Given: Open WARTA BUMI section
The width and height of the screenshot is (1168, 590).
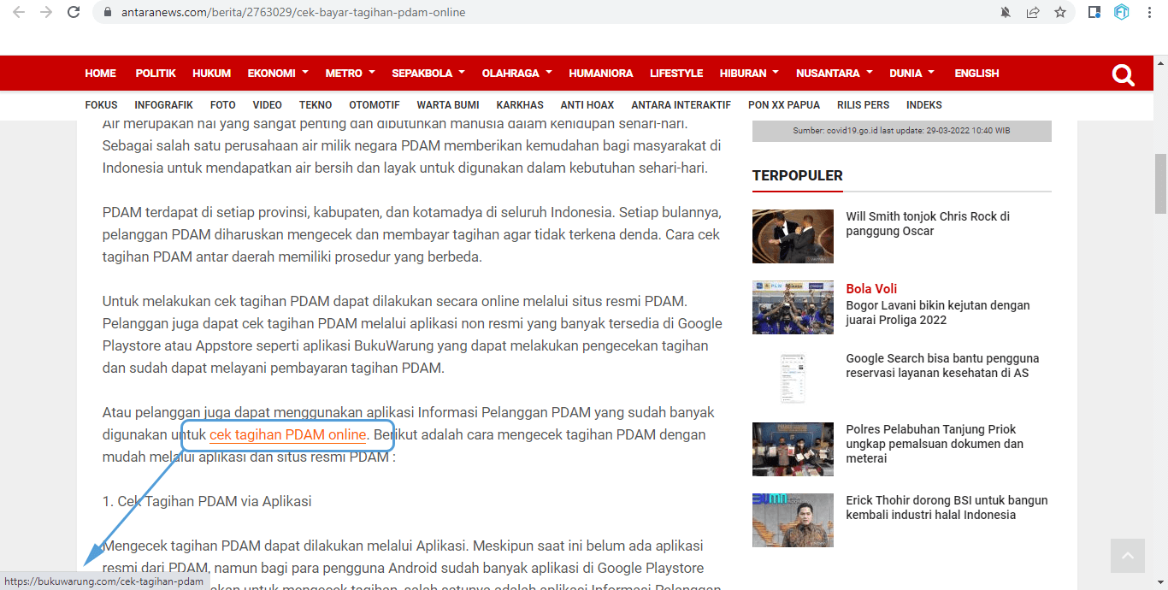Looking at the screenshot, I should pyautogui.click(x=448, y=105).
